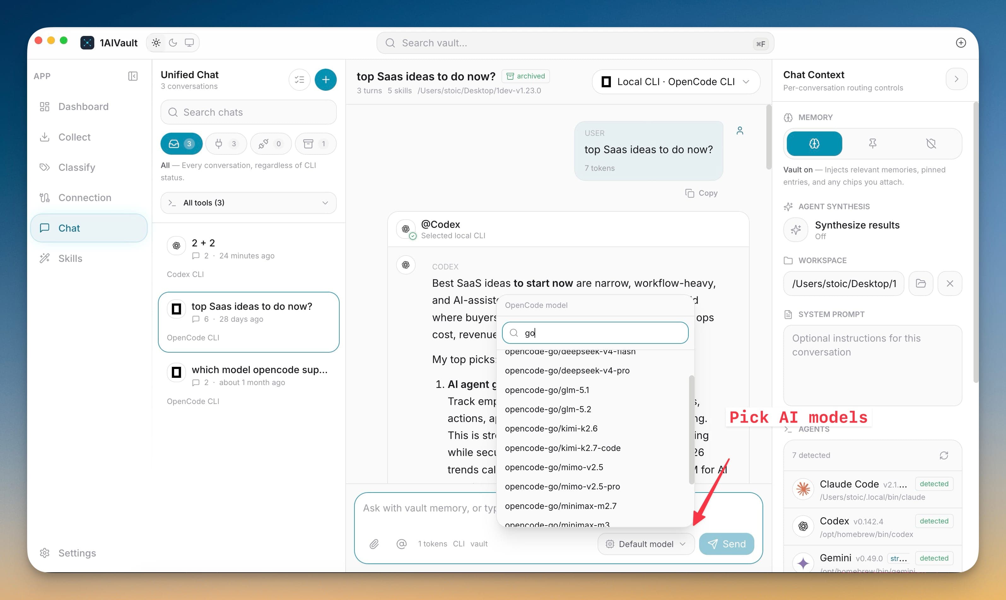Viewport: 1006px width, 600px height.
Task: Start new chat with plus button
Action: click(x=326, y=80)
